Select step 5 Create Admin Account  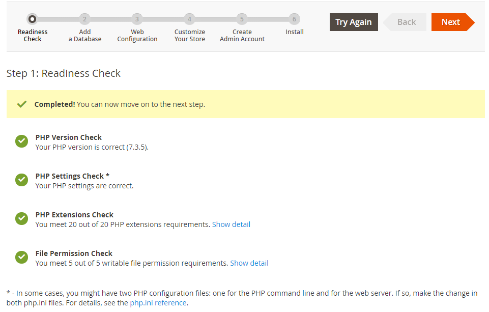pyautogui.click(x=242, y=19)
